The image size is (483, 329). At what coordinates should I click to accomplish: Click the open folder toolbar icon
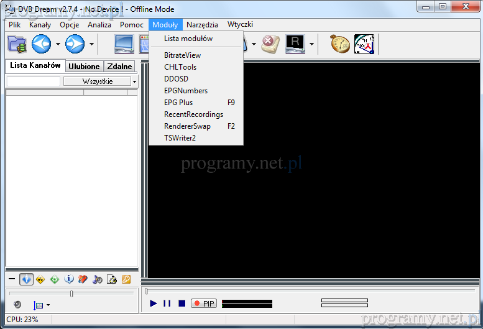click(17, 44)
